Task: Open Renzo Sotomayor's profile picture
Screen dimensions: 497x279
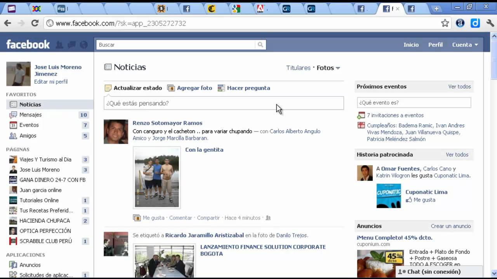Action: (116, 132)
